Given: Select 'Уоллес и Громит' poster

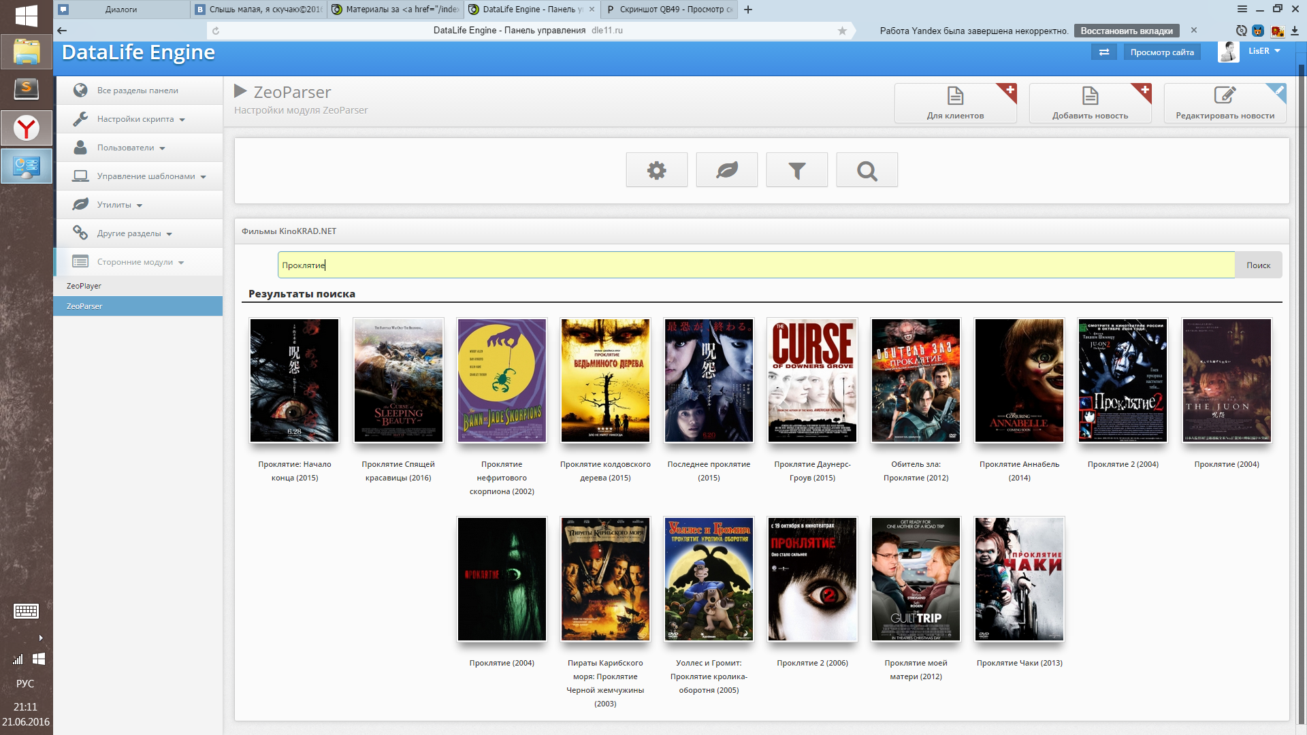Looking at the screenshot, I should (709, 579).
